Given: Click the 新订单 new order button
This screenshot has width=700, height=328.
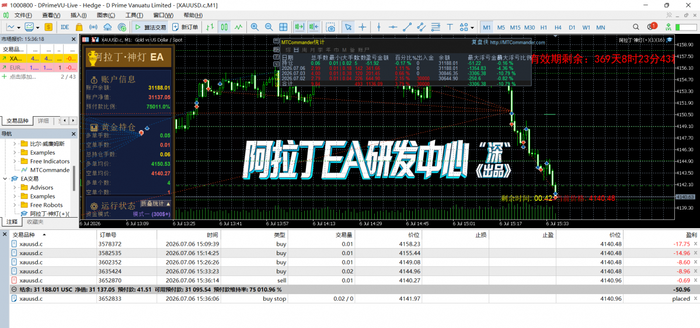Looking at the screenshot, I should [186, 27].
